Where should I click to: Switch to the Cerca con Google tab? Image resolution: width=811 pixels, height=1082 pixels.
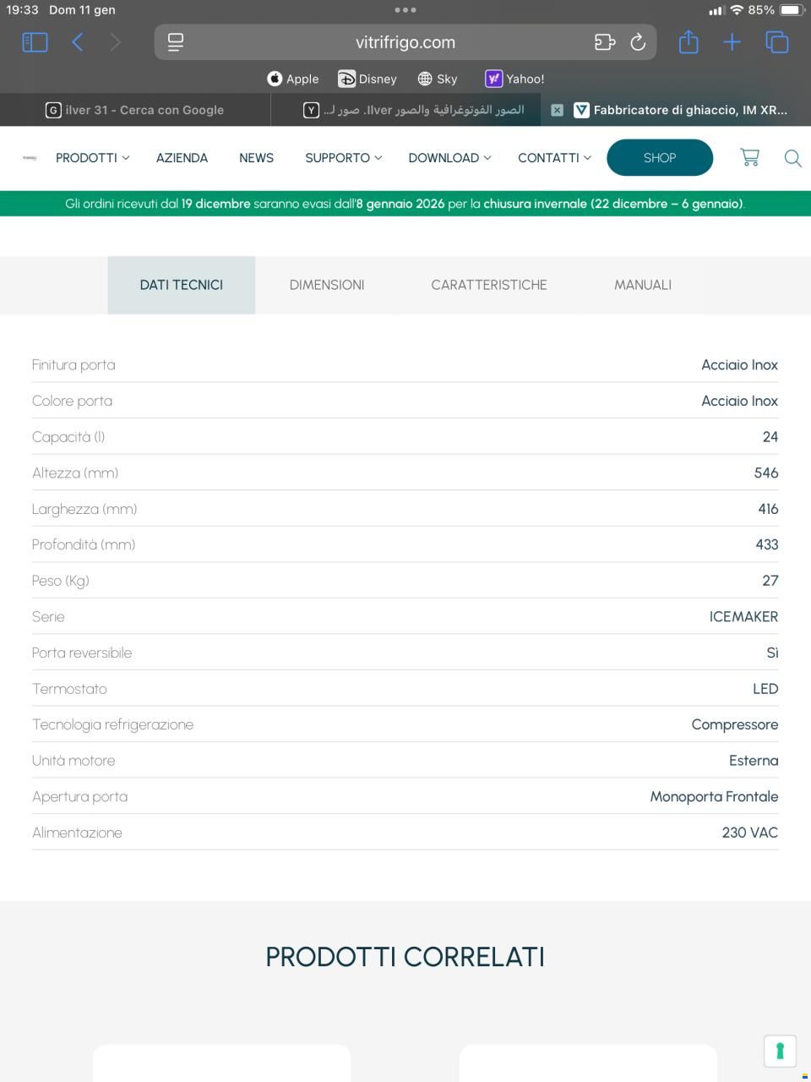tap(135, 110)
